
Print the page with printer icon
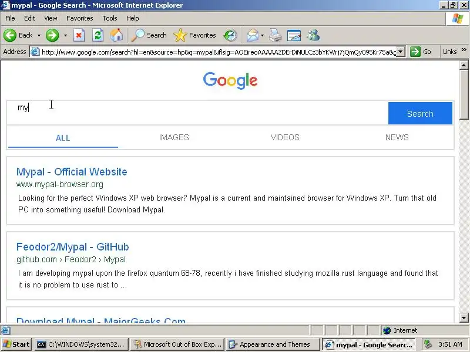(x=275, y=35)
